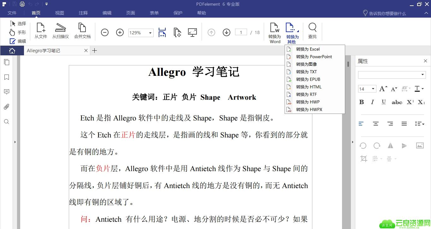Close the Allegro学习笔记 document tab

86,51
